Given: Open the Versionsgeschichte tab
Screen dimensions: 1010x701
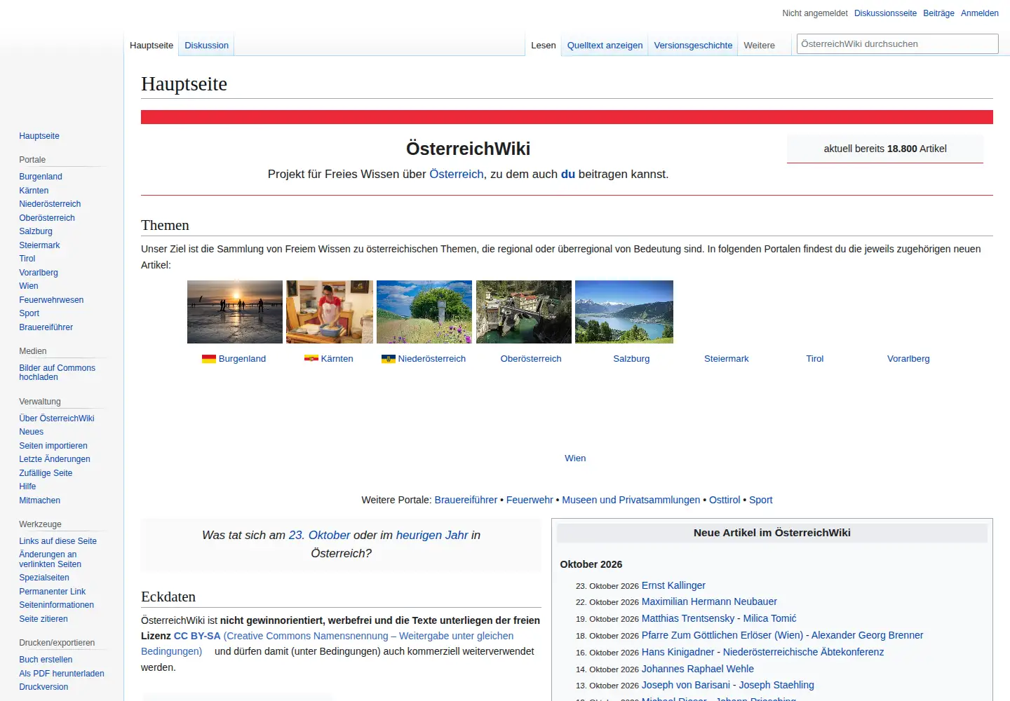Looking at the screenshot, I should tap(693, 46).
